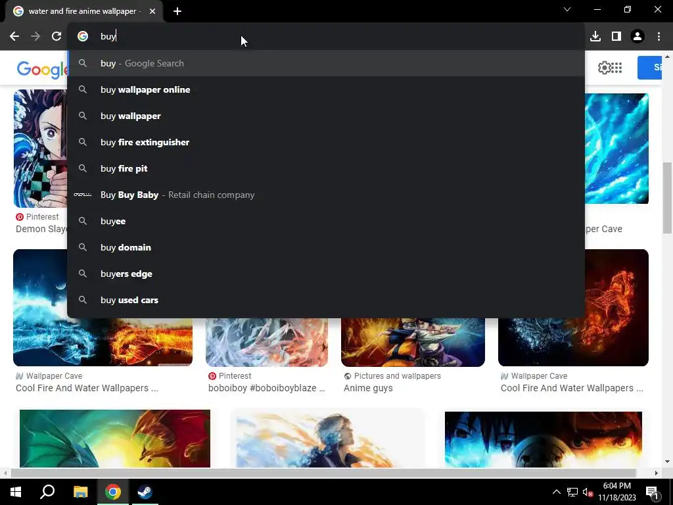Select suggestion buy domain
Image resolution: width=673 pixels, height=505 pixels.
326,247
